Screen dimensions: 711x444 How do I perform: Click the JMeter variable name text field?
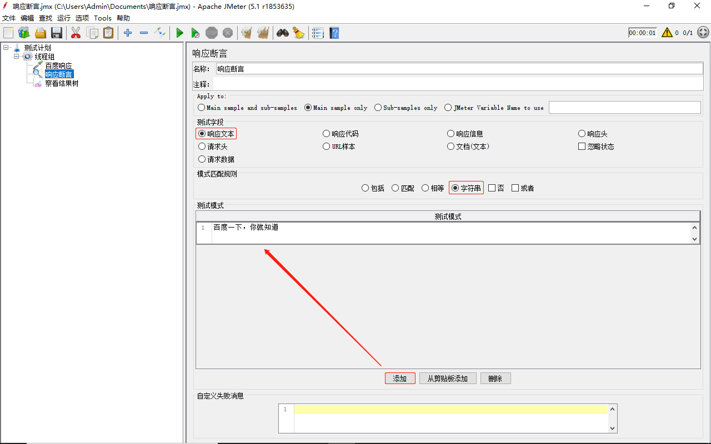[x=625, y=108]
